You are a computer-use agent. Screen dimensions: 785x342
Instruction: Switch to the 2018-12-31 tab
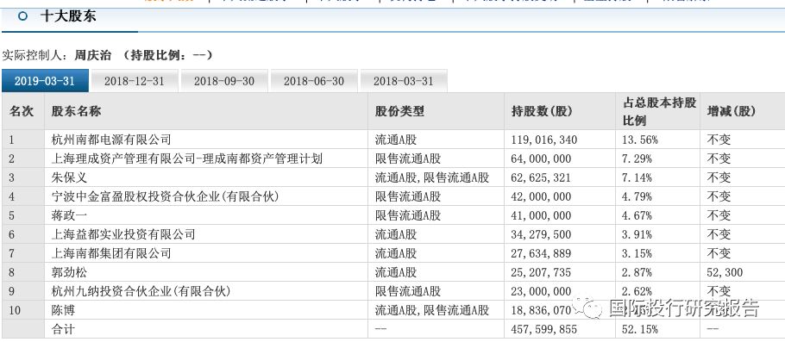135,81
